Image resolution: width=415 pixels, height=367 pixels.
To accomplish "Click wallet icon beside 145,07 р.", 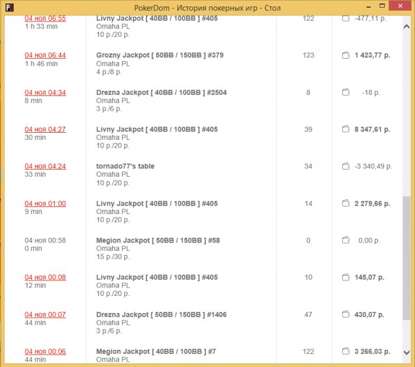I will [x=346, y=277].
